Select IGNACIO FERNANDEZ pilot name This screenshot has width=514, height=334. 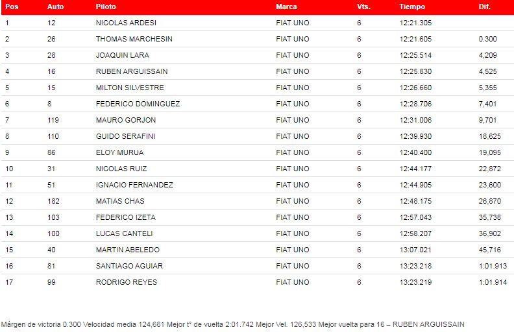pyautogui.click(x=134, y=185)
